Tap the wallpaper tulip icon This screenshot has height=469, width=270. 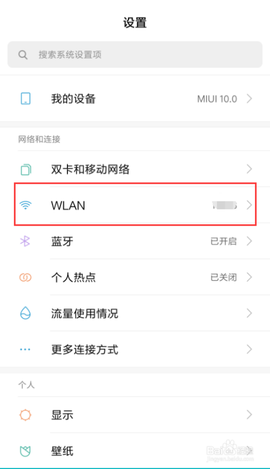coord(25,451)
